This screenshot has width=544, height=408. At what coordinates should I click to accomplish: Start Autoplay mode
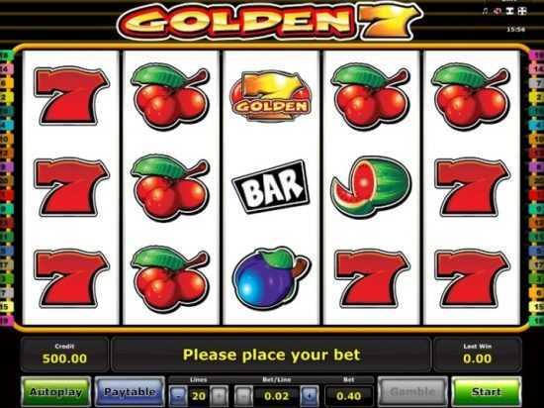(x=55, y=392)
